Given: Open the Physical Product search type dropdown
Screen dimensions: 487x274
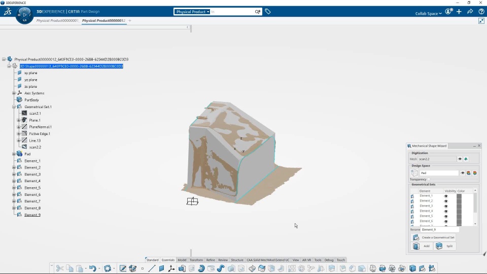Looking at the screenshot, I should 192,12.
